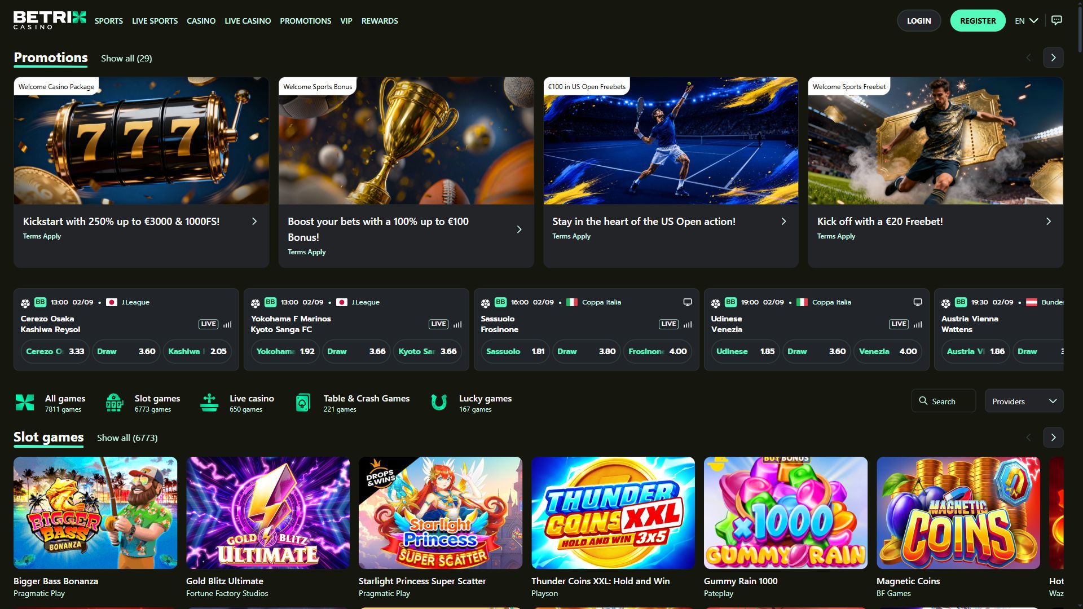Select the Lucky games horseshoe icon
Viewport: 1083px width, 609px height.
point(439,403)
